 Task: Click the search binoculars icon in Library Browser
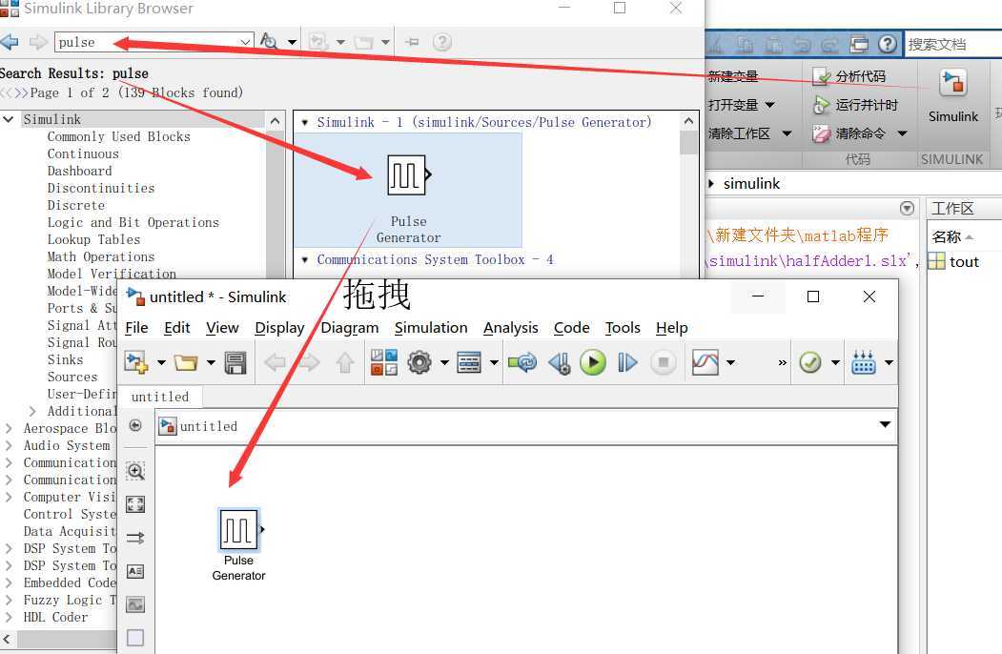tap(269, 42)
